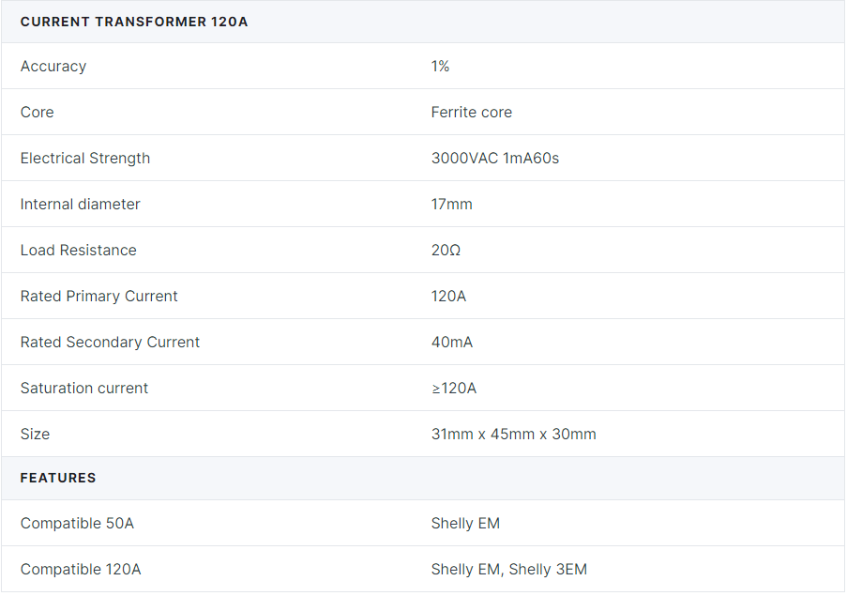Select the Rated Primary Current label
Screen dimensions: 847x596
point(98,296)
